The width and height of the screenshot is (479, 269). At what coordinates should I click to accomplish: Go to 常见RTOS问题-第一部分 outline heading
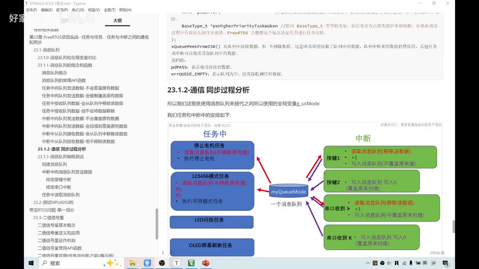click(52, 210)
